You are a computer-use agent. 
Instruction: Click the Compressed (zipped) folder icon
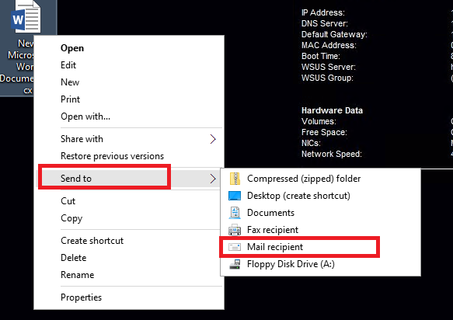[x=235, y=179]
